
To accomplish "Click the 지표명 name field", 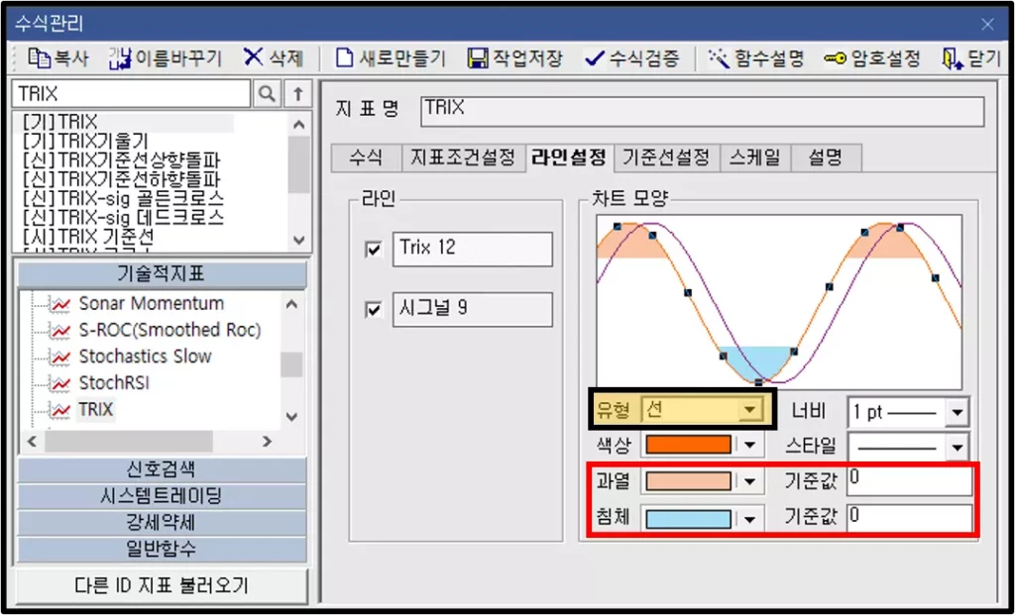I will tap(703, 111).
